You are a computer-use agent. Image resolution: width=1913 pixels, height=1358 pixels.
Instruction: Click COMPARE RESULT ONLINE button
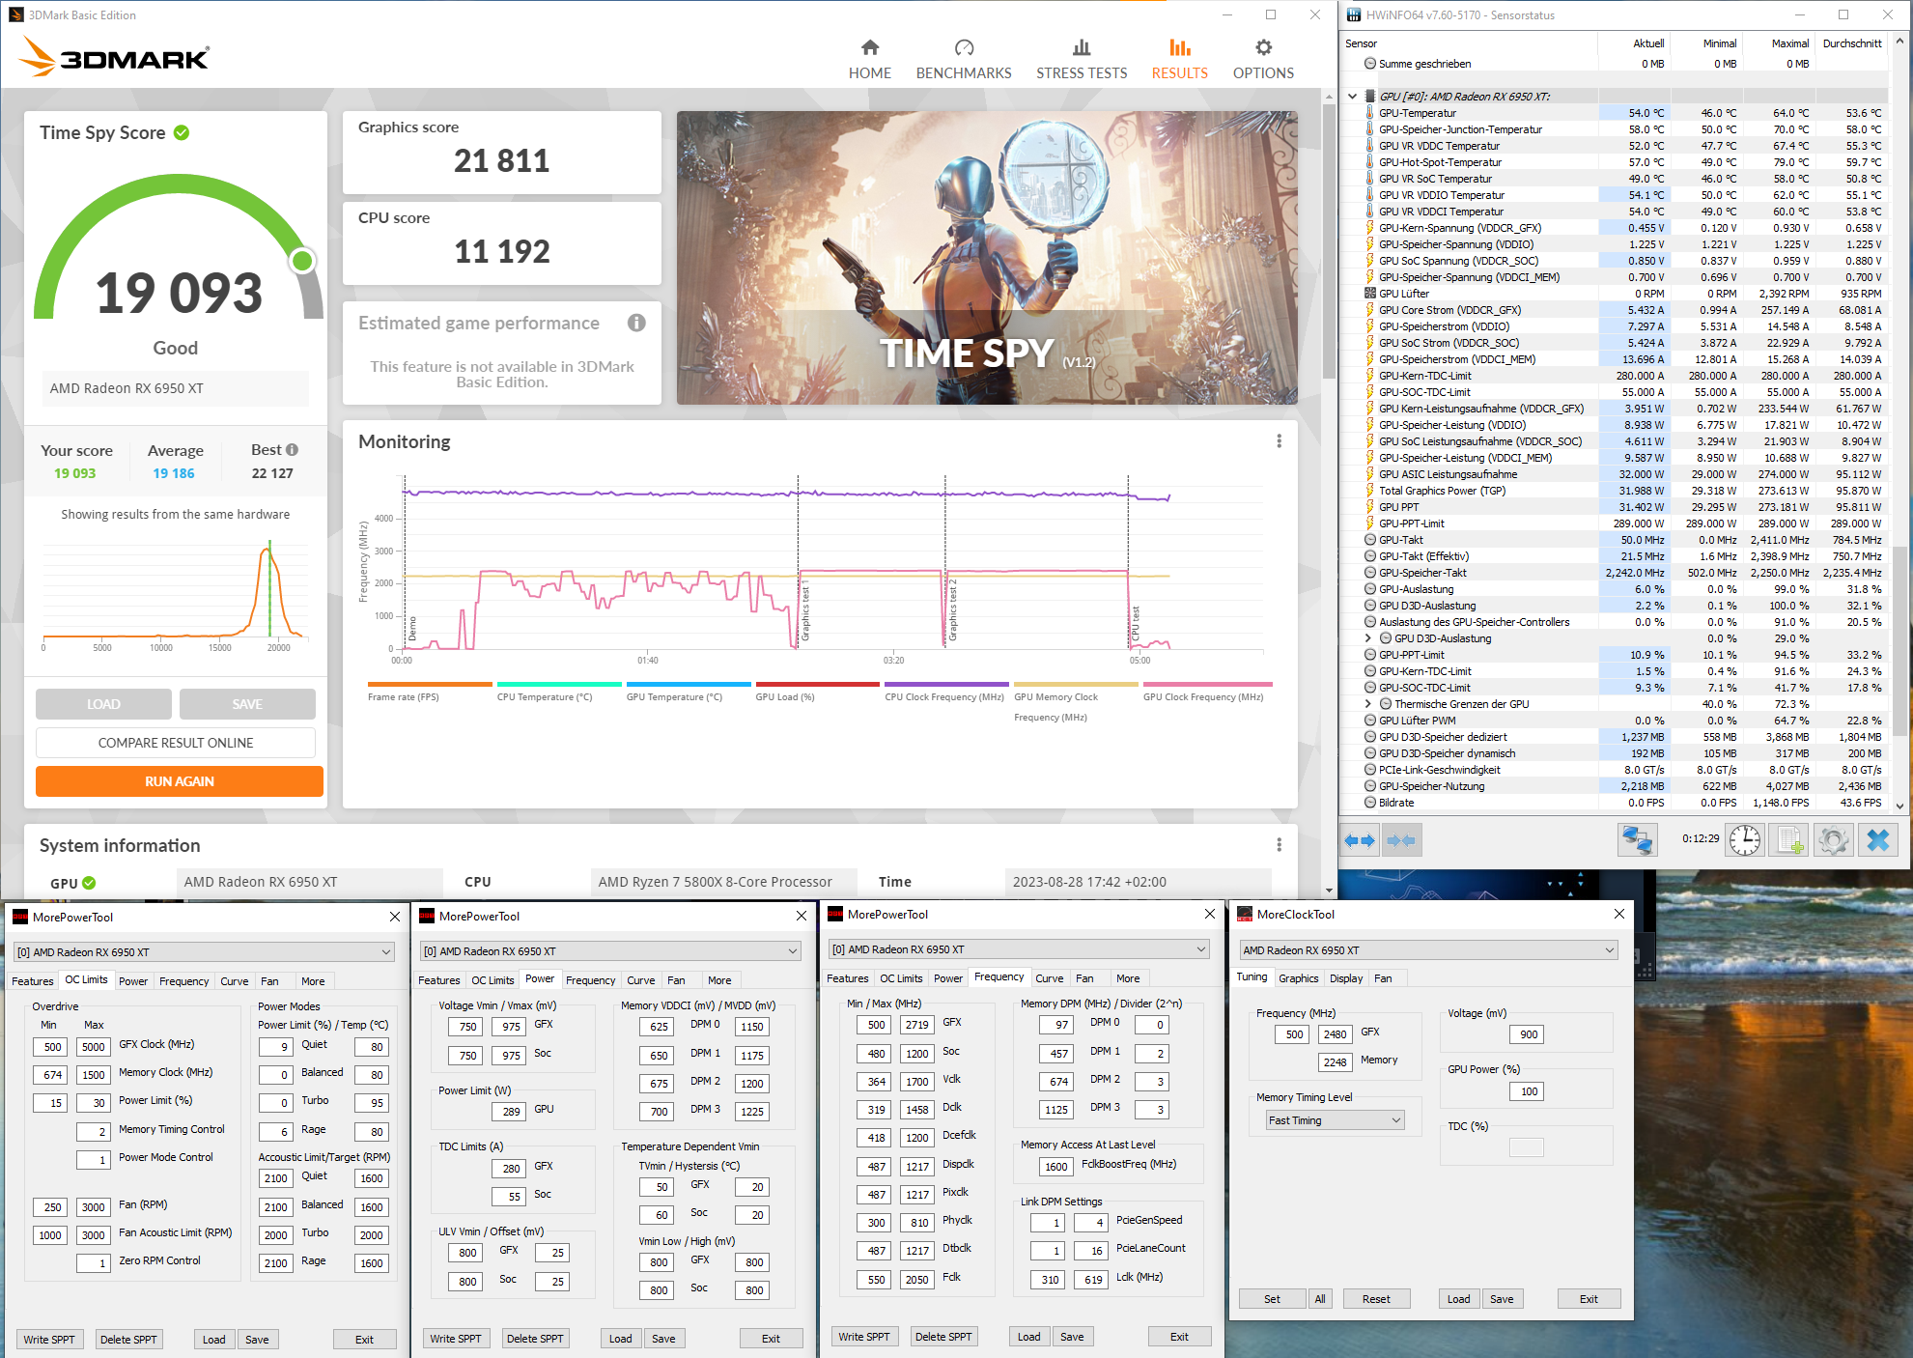(176, 743)
